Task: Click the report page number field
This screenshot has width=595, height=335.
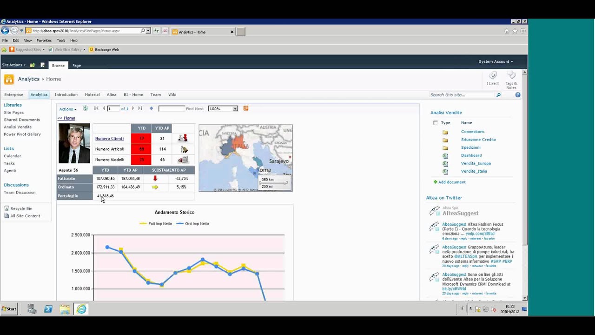Action: pos(113,108)
